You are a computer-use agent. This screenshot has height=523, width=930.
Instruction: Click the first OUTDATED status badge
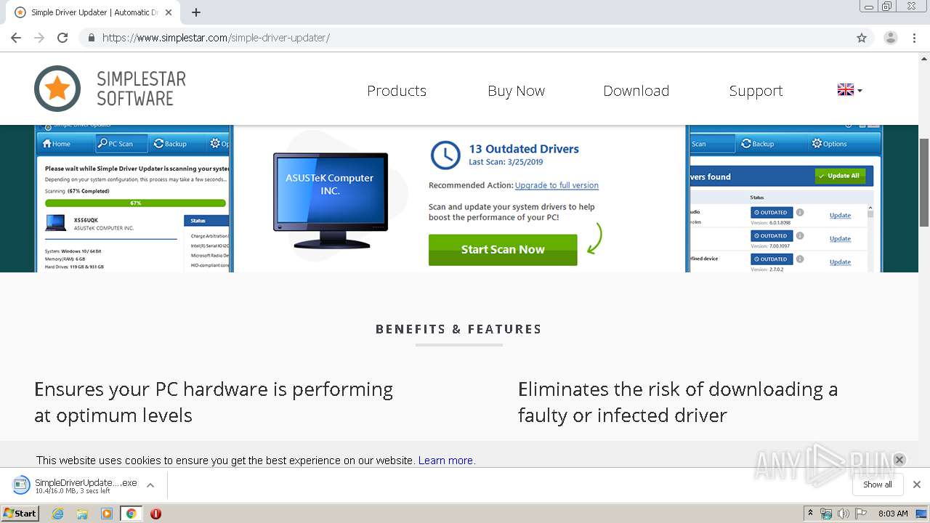771,212
